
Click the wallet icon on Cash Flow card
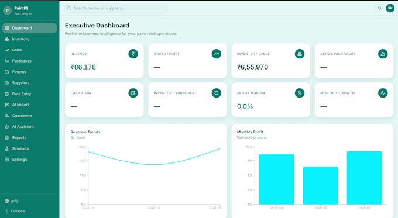[133, 93]
